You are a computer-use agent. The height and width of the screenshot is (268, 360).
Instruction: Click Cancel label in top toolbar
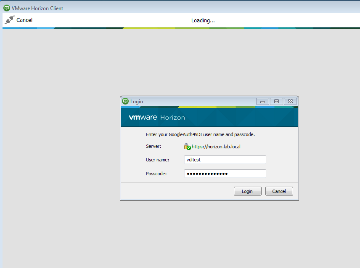point(24,20)
